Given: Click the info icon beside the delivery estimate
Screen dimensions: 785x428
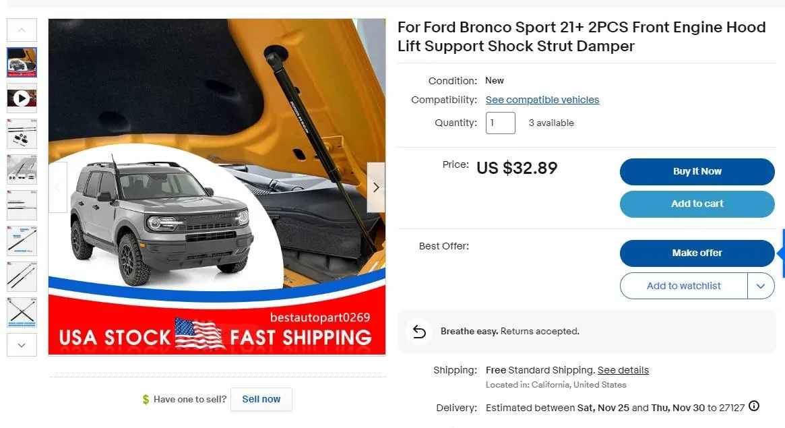Looking at the screenshot, I should (753, 407).
